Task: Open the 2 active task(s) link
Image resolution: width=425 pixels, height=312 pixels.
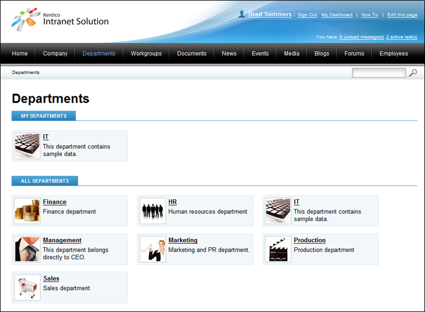Action: coord(401,37)
